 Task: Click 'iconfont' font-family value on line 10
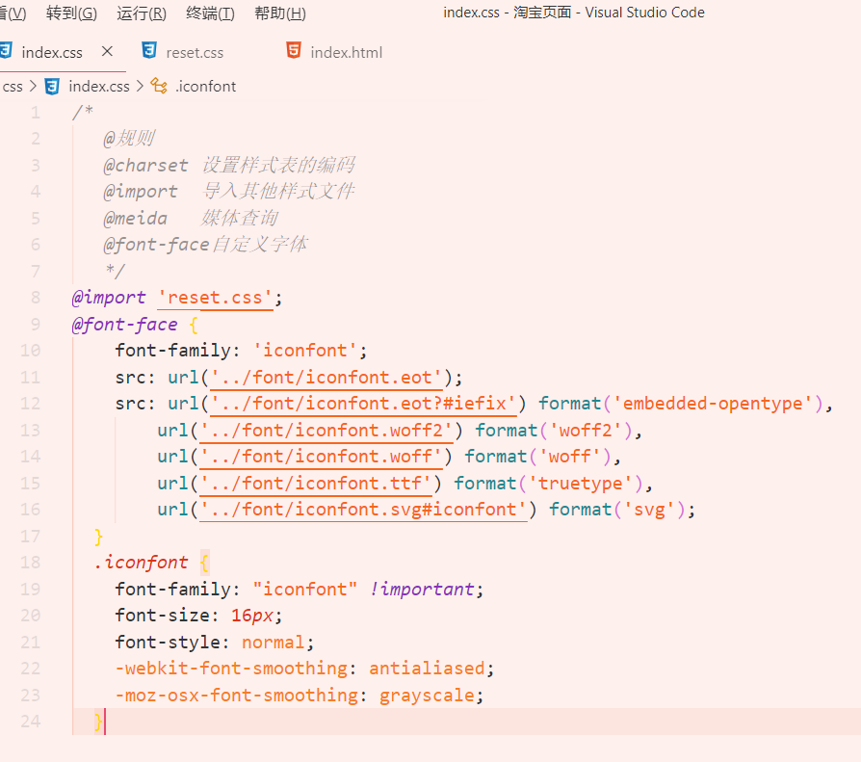coord(304,351)
